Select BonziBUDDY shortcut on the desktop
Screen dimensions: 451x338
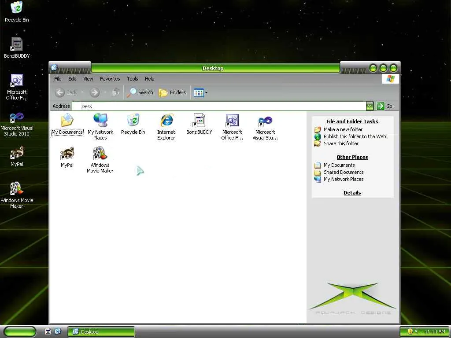pos(17,48)
